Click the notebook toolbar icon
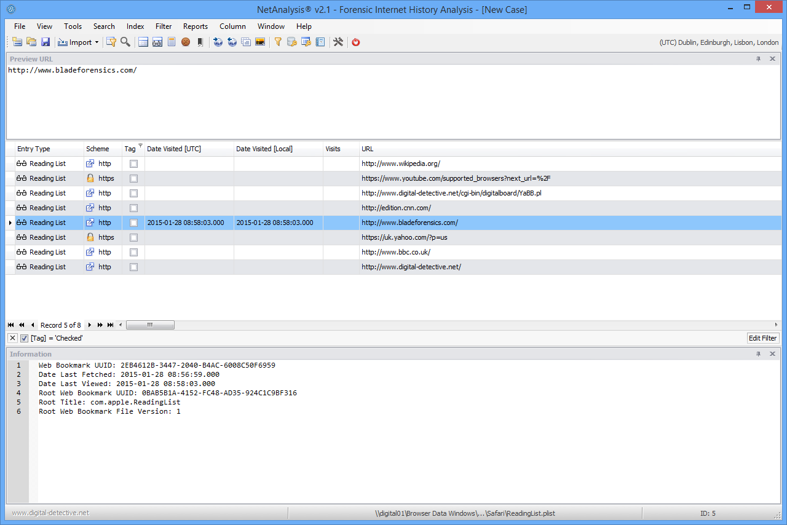Viewport: 787px width, 525px height. (320, 42)
